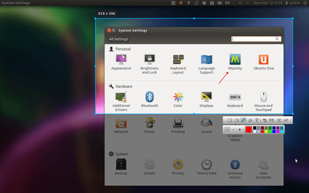Pick the white color swatch
Screen dimensions: 309x193
[254, 131]
